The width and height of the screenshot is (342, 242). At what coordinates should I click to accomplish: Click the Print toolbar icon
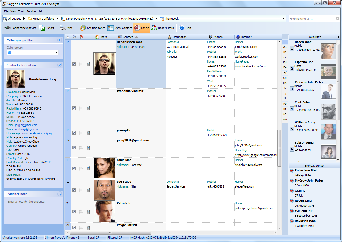[x=63, y=28]
